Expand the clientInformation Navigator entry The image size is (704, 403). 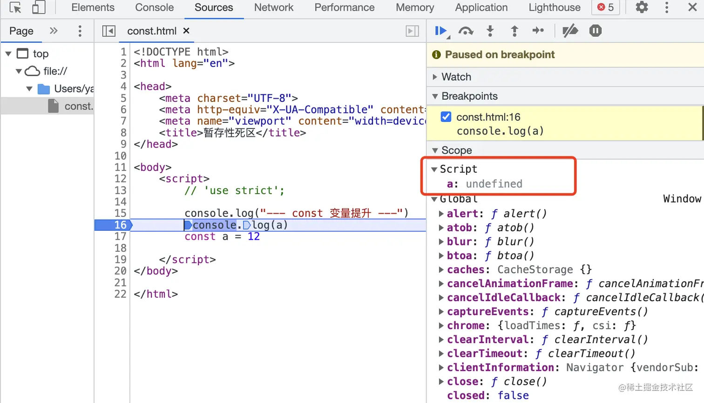pos(441,368)
